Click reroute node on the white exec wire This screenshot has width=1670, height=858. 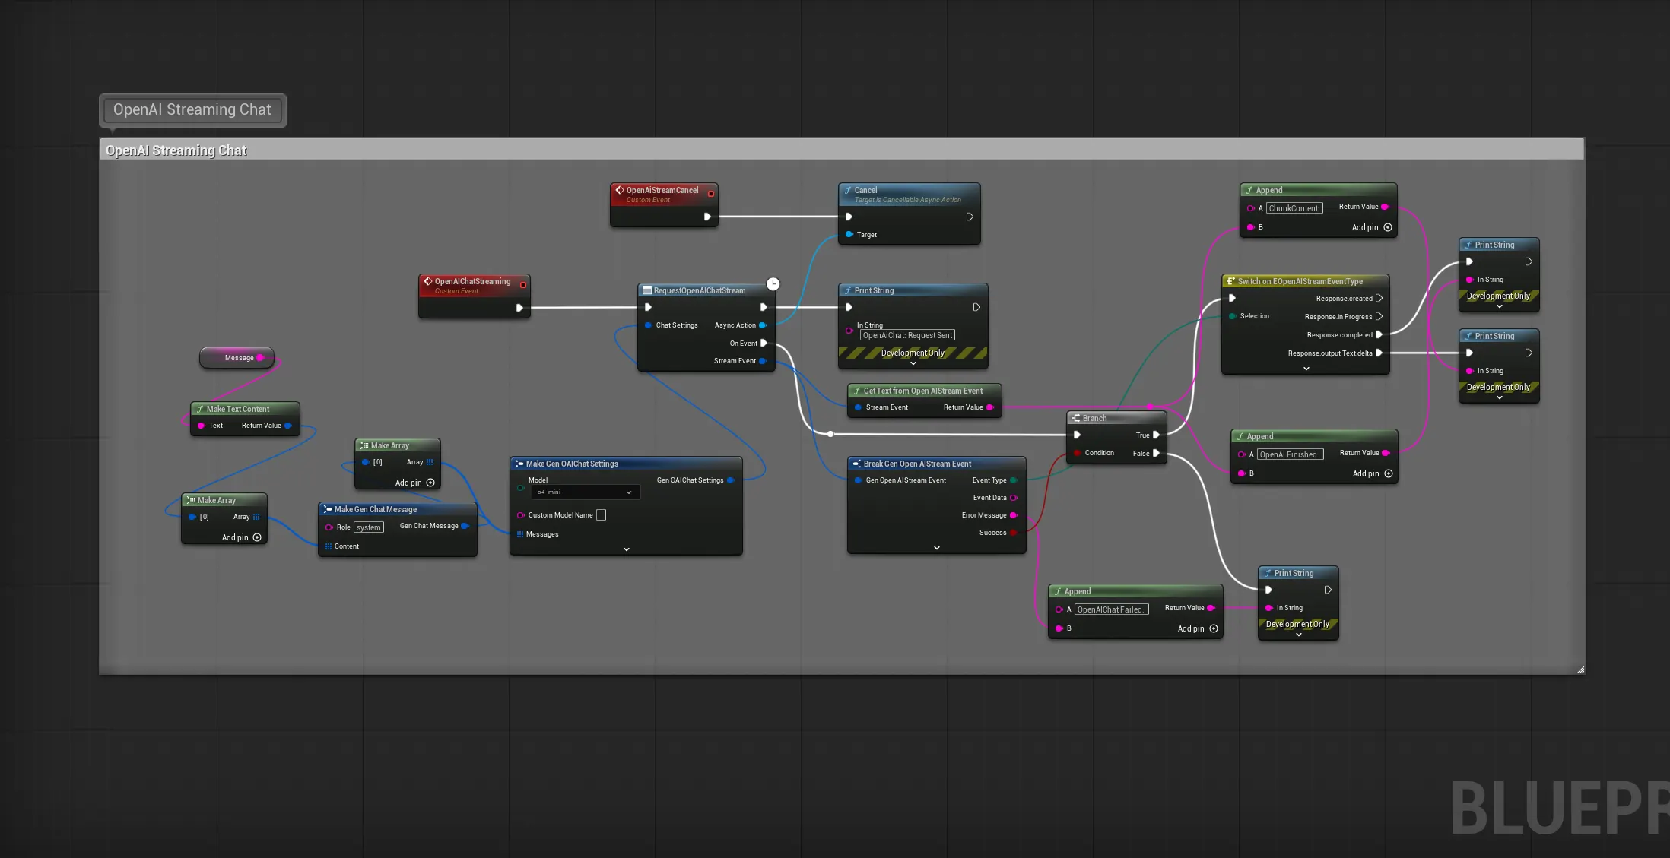coord(830,434)
